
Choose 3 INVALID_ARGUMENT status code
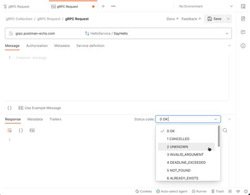[186, 155]
